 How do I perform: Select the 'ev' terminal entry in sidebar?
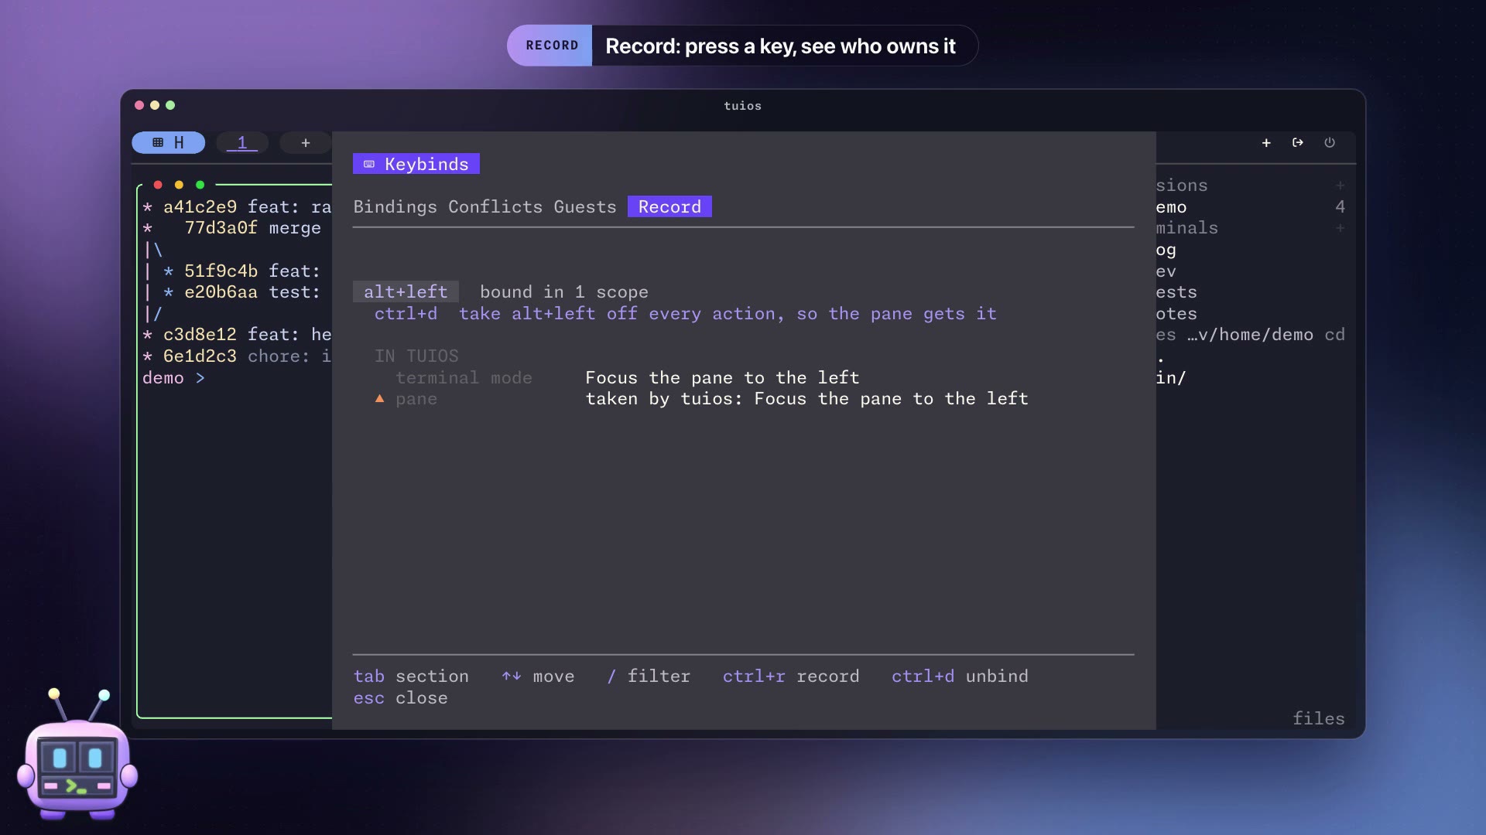(x=1166, y=271)
